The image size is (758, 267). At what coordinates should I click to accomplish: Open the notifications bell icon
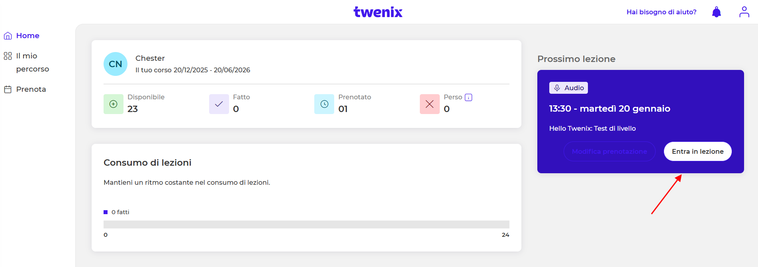[x=716, y=12]
